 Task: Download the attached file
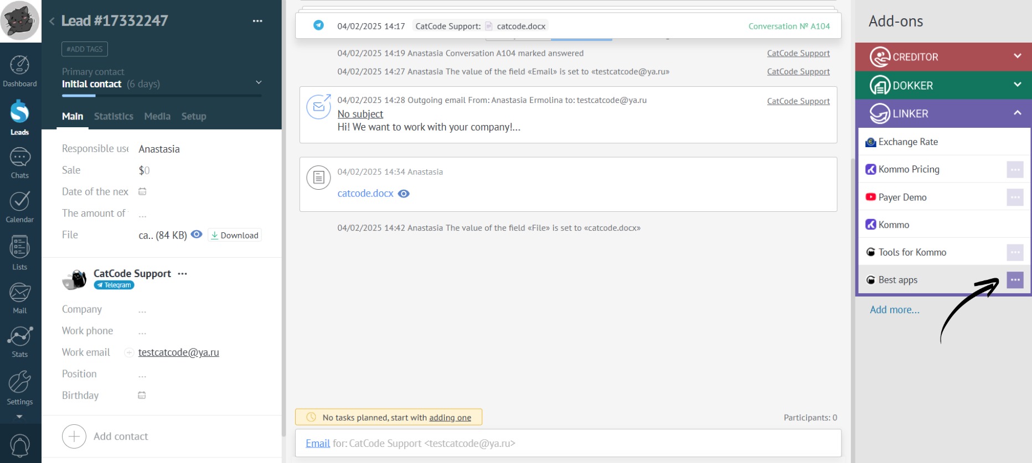235,235
